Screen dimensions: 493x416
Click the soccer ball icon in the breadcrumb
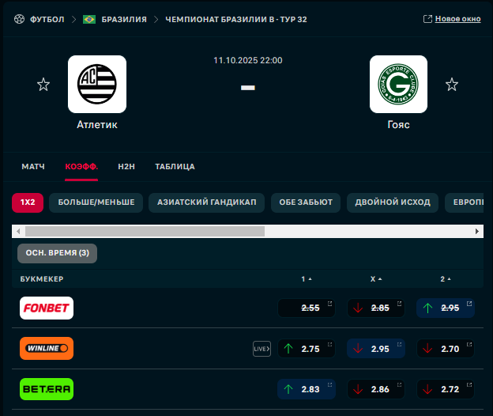click(x=19, y=19)
